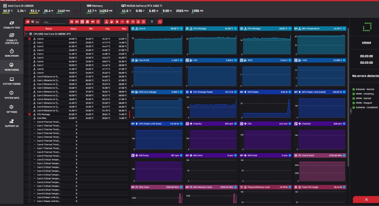Check the Core 9 sensor checkbox

tap(30, 72)
